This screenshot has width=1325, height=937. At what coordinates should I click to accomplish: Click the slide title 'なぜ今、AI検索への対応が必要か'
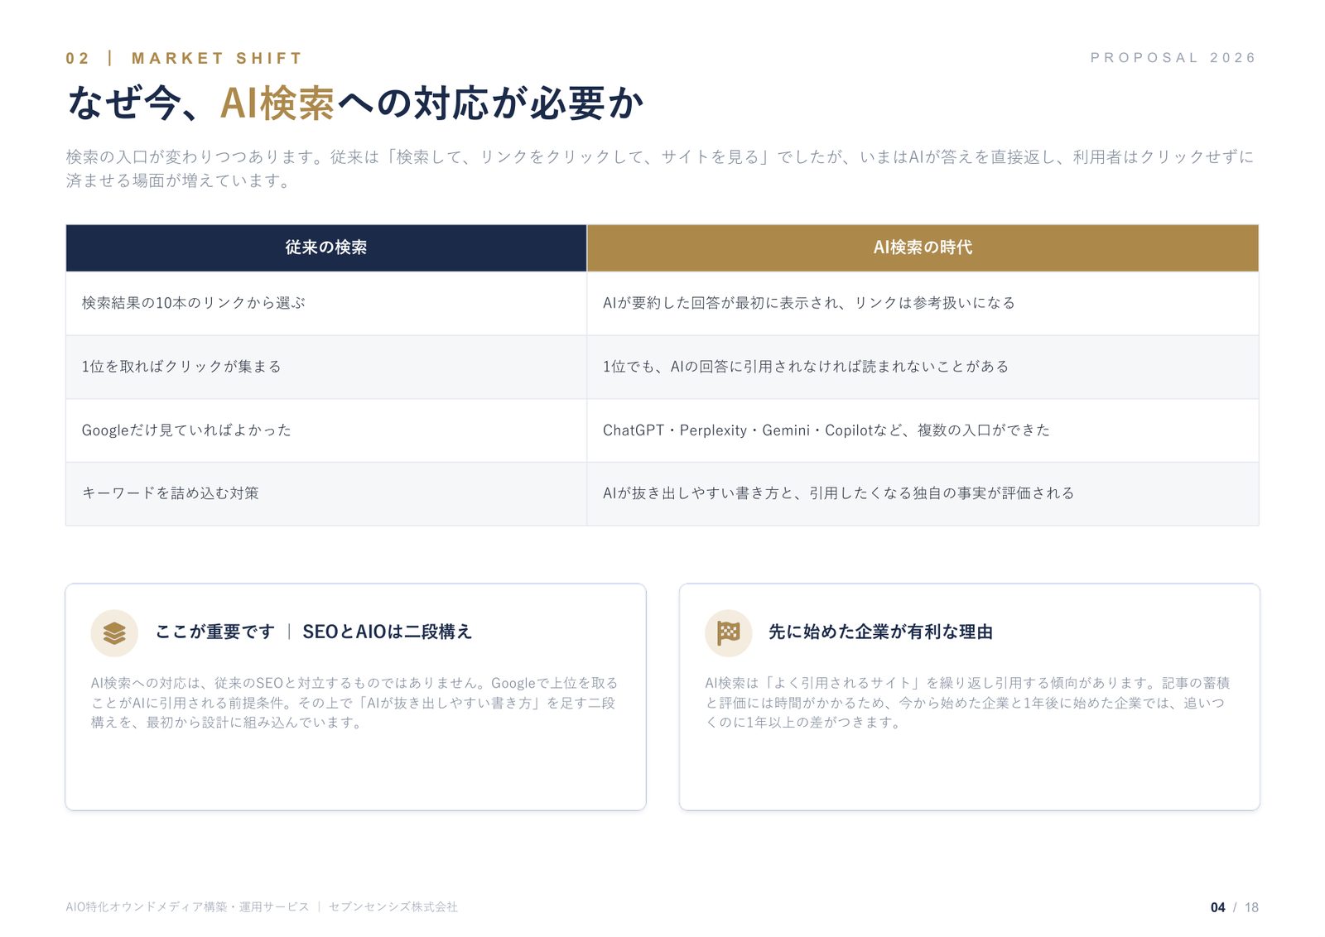click(x=355, y=103)
